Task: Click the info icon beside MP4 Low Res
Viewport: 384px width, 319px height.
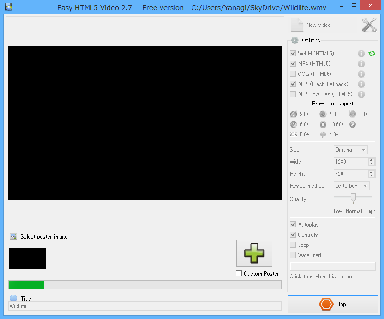Action: pos(361,94)
